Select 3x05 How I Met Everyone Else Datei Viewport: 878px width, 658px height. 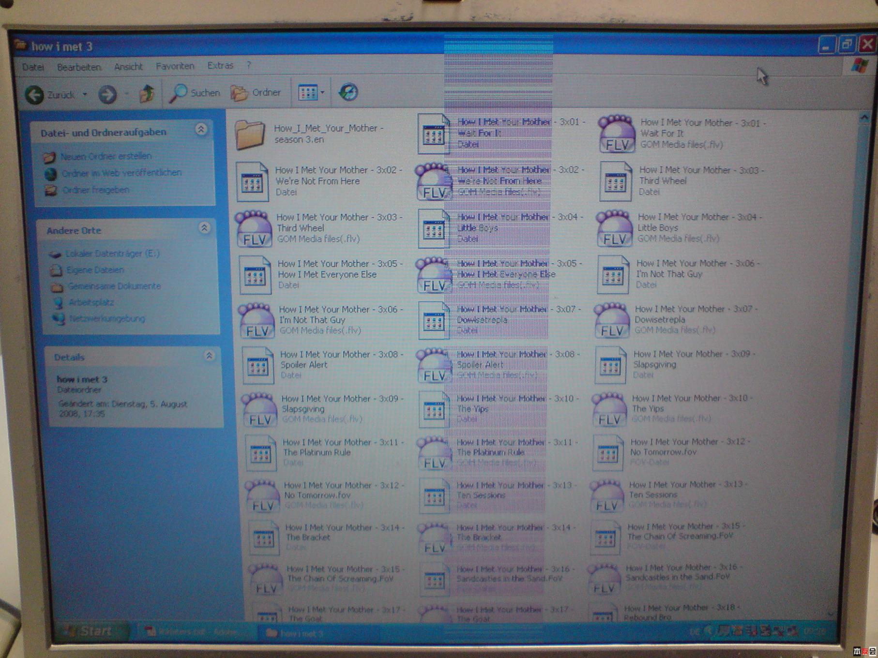click(x=321, y=274)
